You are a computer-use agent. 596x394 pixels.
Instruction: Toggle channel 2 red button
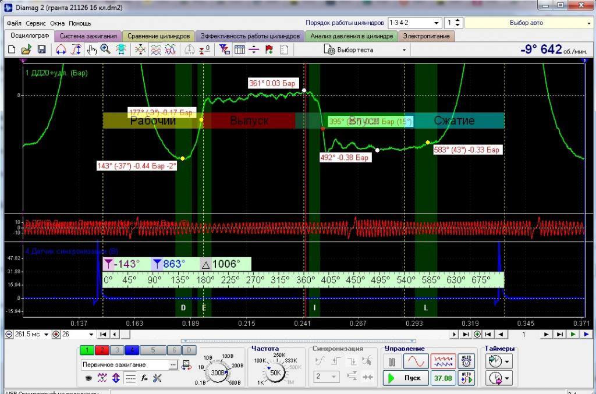tap(102, 350)
